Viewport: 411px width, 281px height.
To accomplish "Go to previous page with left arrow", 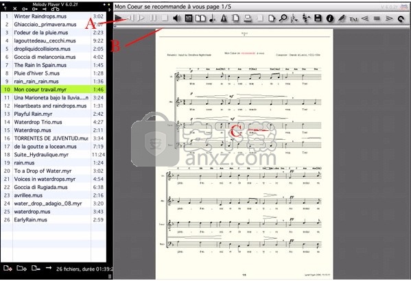I will click(365, 18).
